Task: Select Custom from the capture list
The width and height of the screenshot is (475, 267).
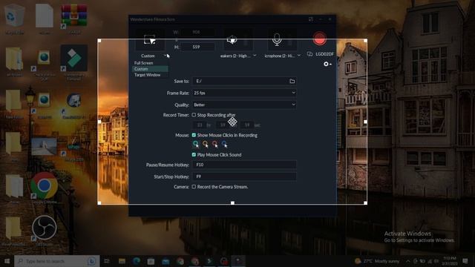Action: point(150,69)
